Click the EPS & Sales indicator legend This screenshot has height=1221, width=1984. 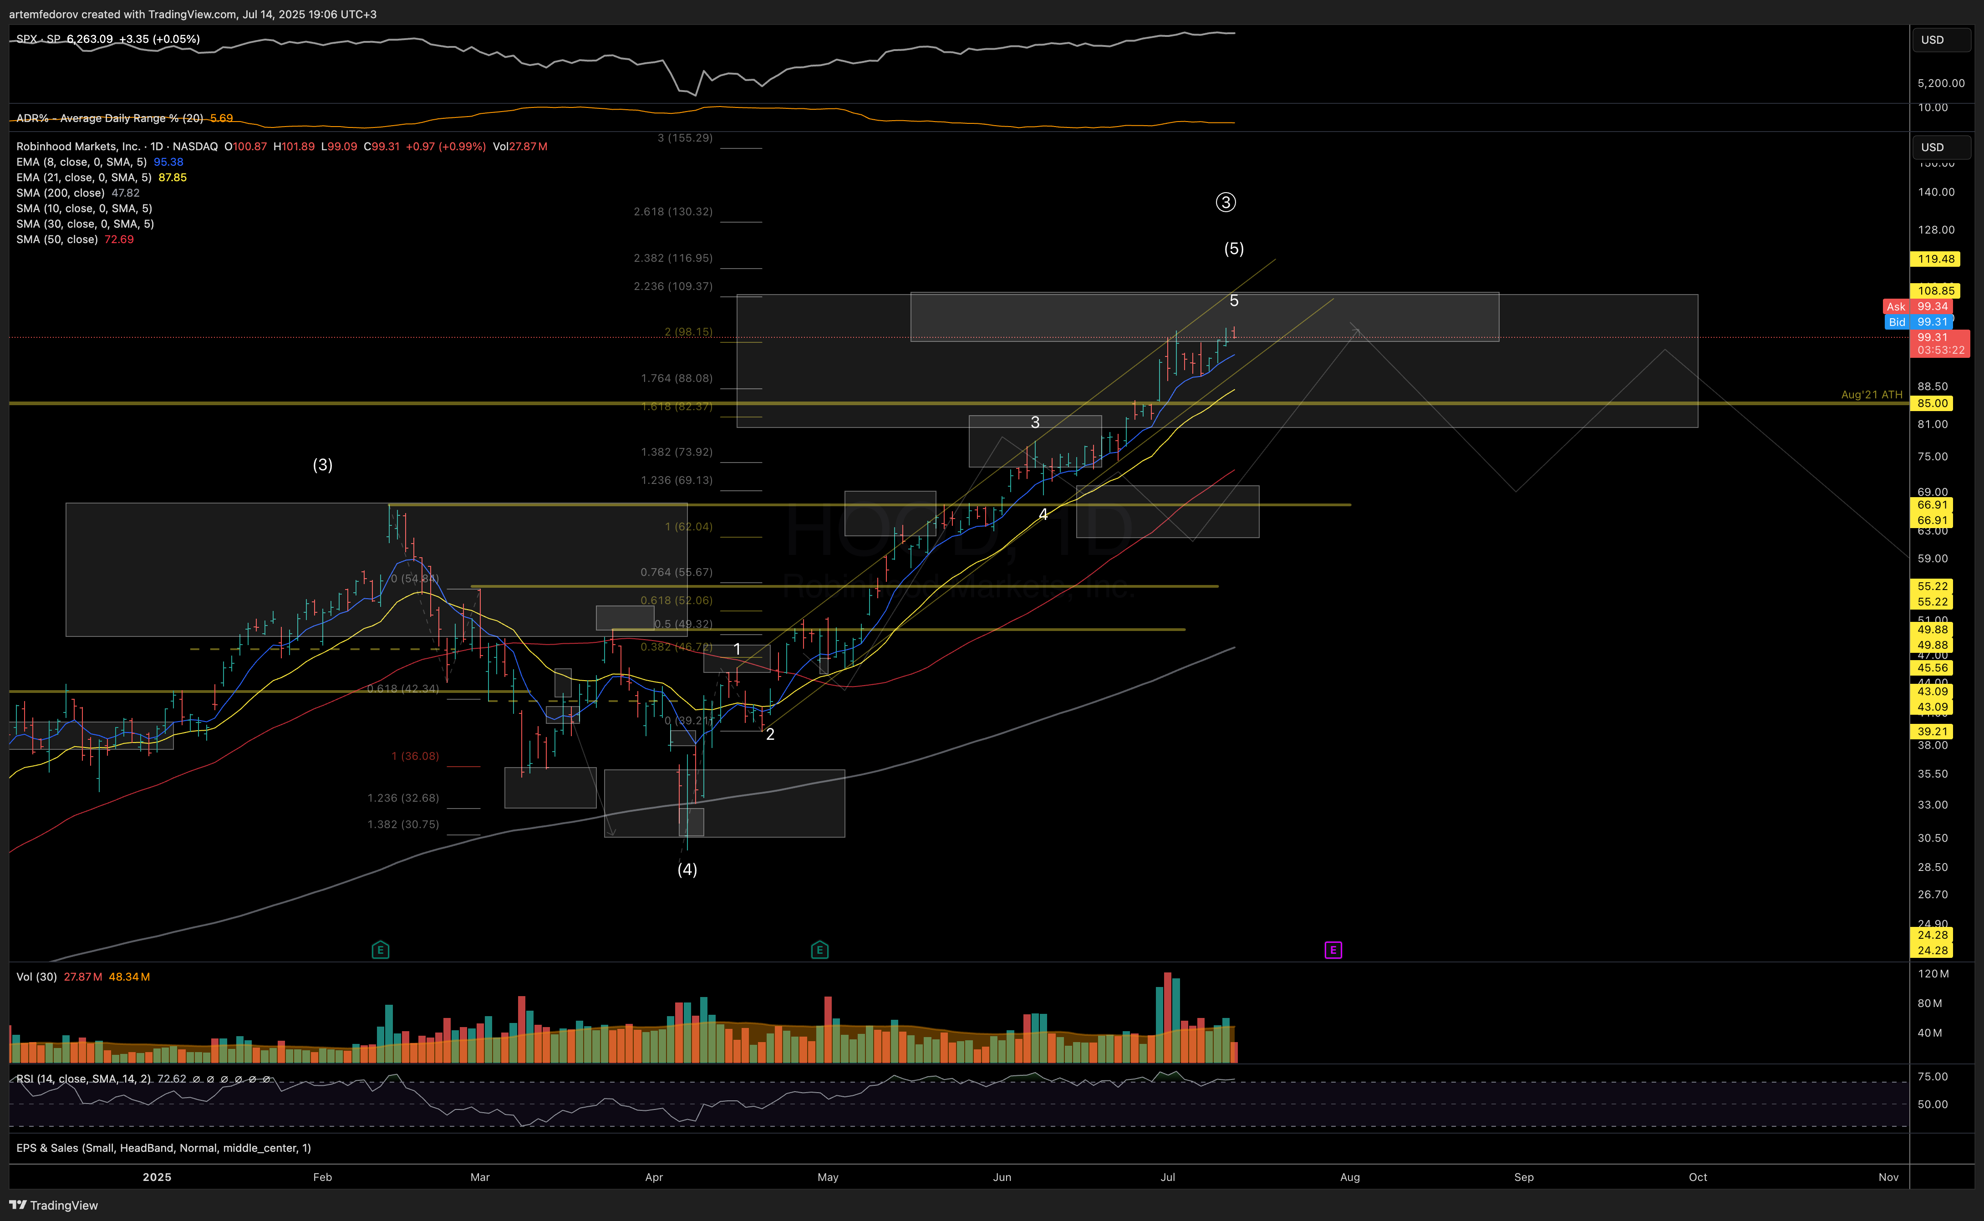(163, 1148)
